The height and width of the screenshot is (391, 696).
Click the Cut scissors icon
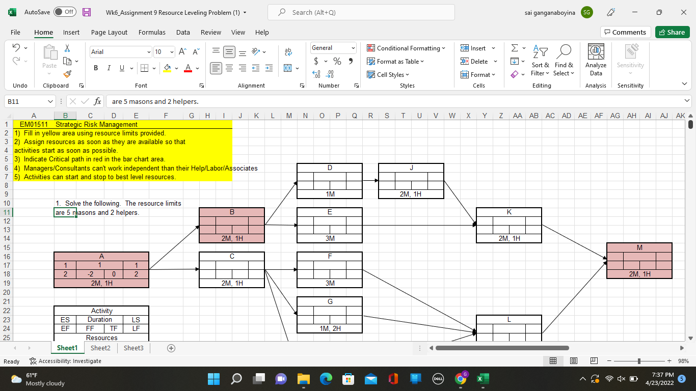67,48
